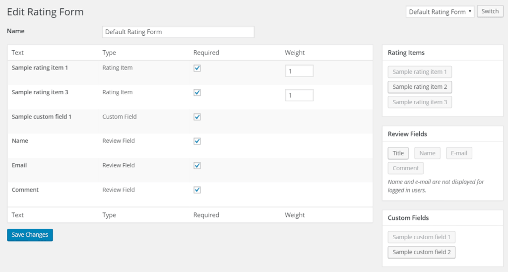Click the Comment review field button

tap(406, 168)
